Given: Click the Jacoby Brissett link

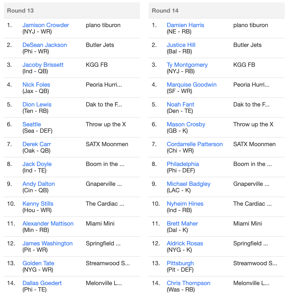Looking at the screenshot, I should pyautogui.click(x=43, y=65).
